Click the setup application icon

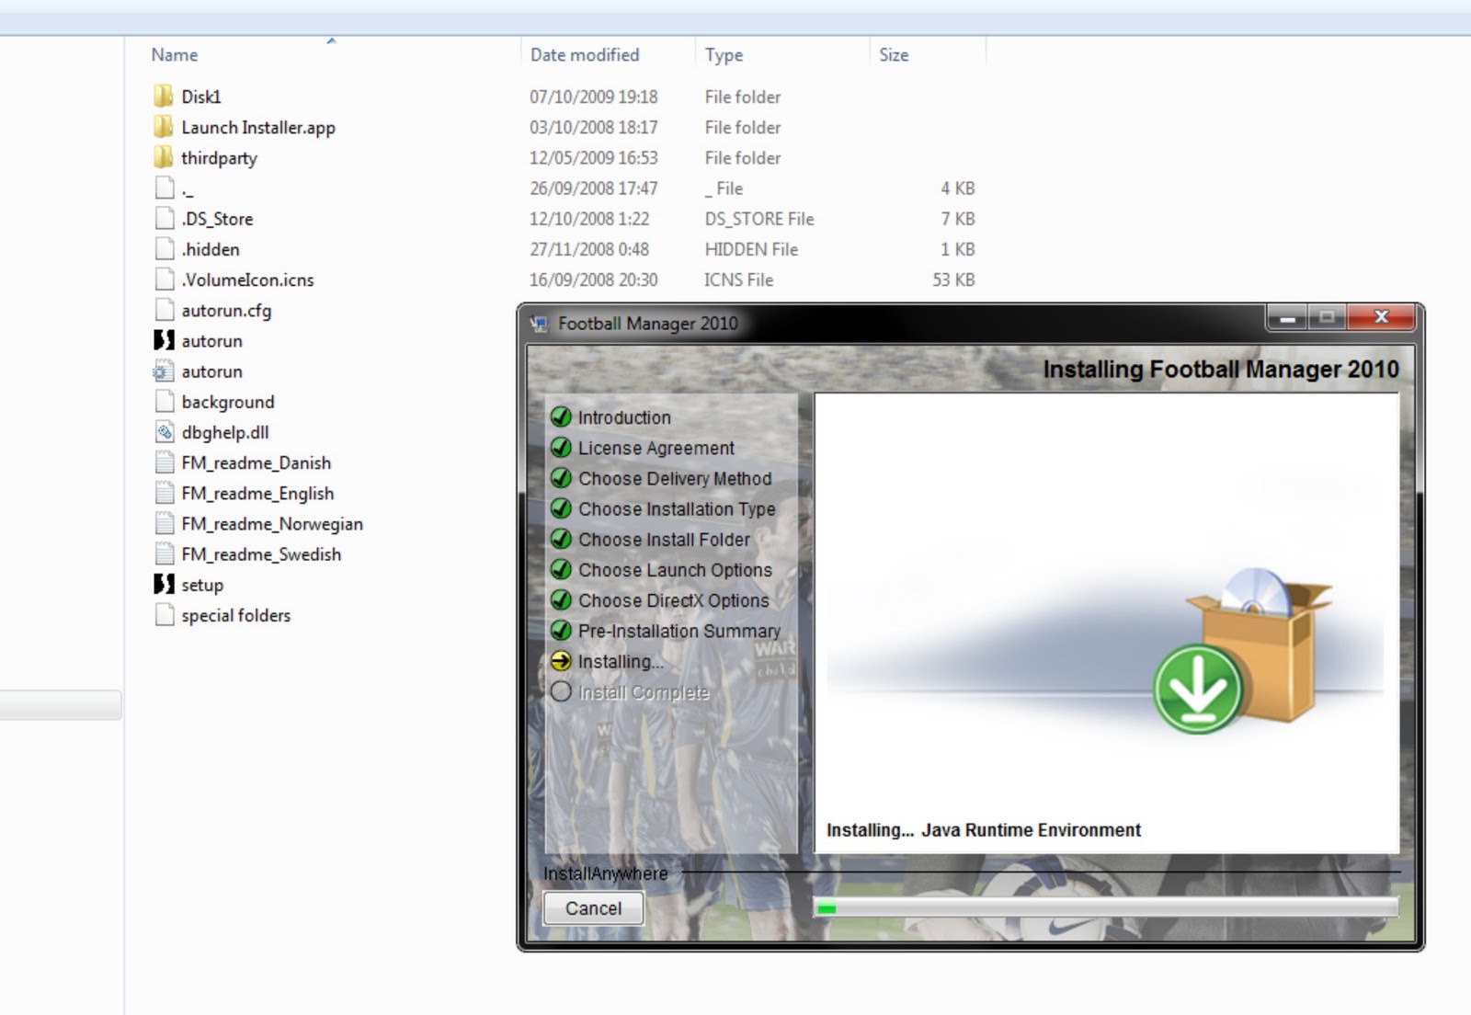pyautogui.click(x=165, y=584)
